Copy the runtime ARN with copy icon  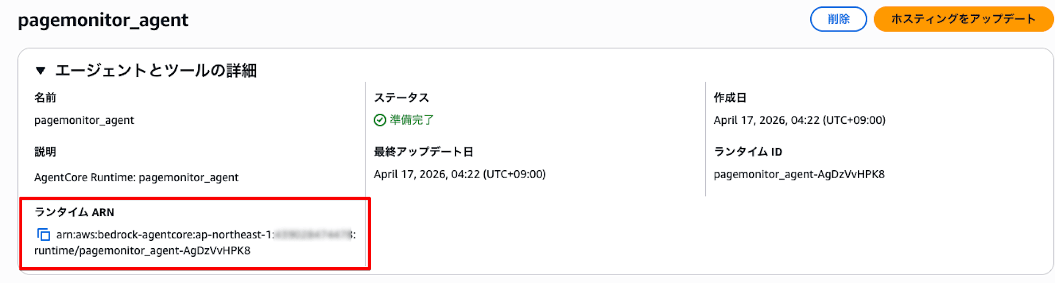click(x=43, y=235)
